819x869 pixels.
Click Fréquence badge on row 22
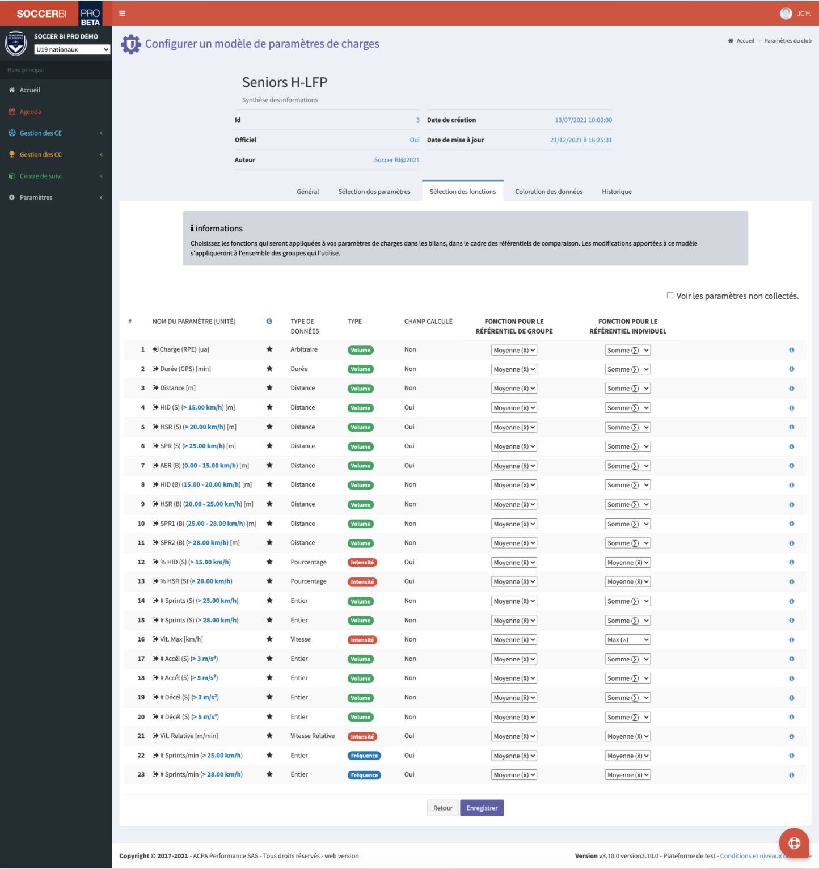point(364,756)
